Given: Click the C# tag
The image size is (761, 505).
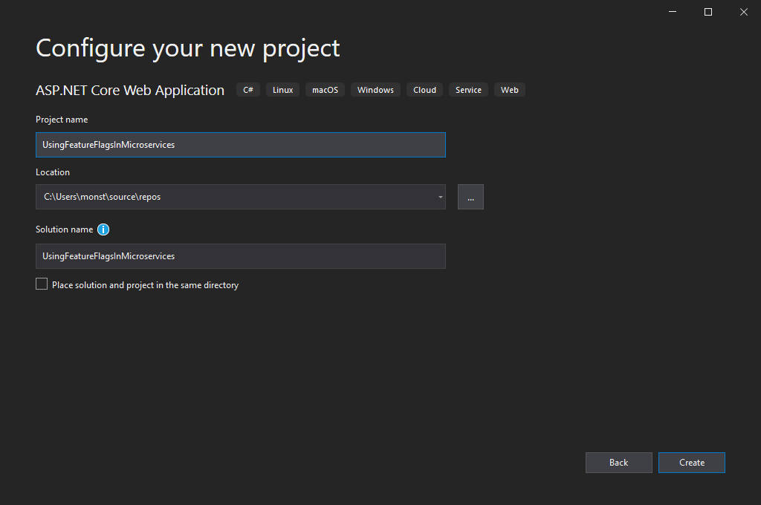Looking at the screenshot, I should pos(248,90).
